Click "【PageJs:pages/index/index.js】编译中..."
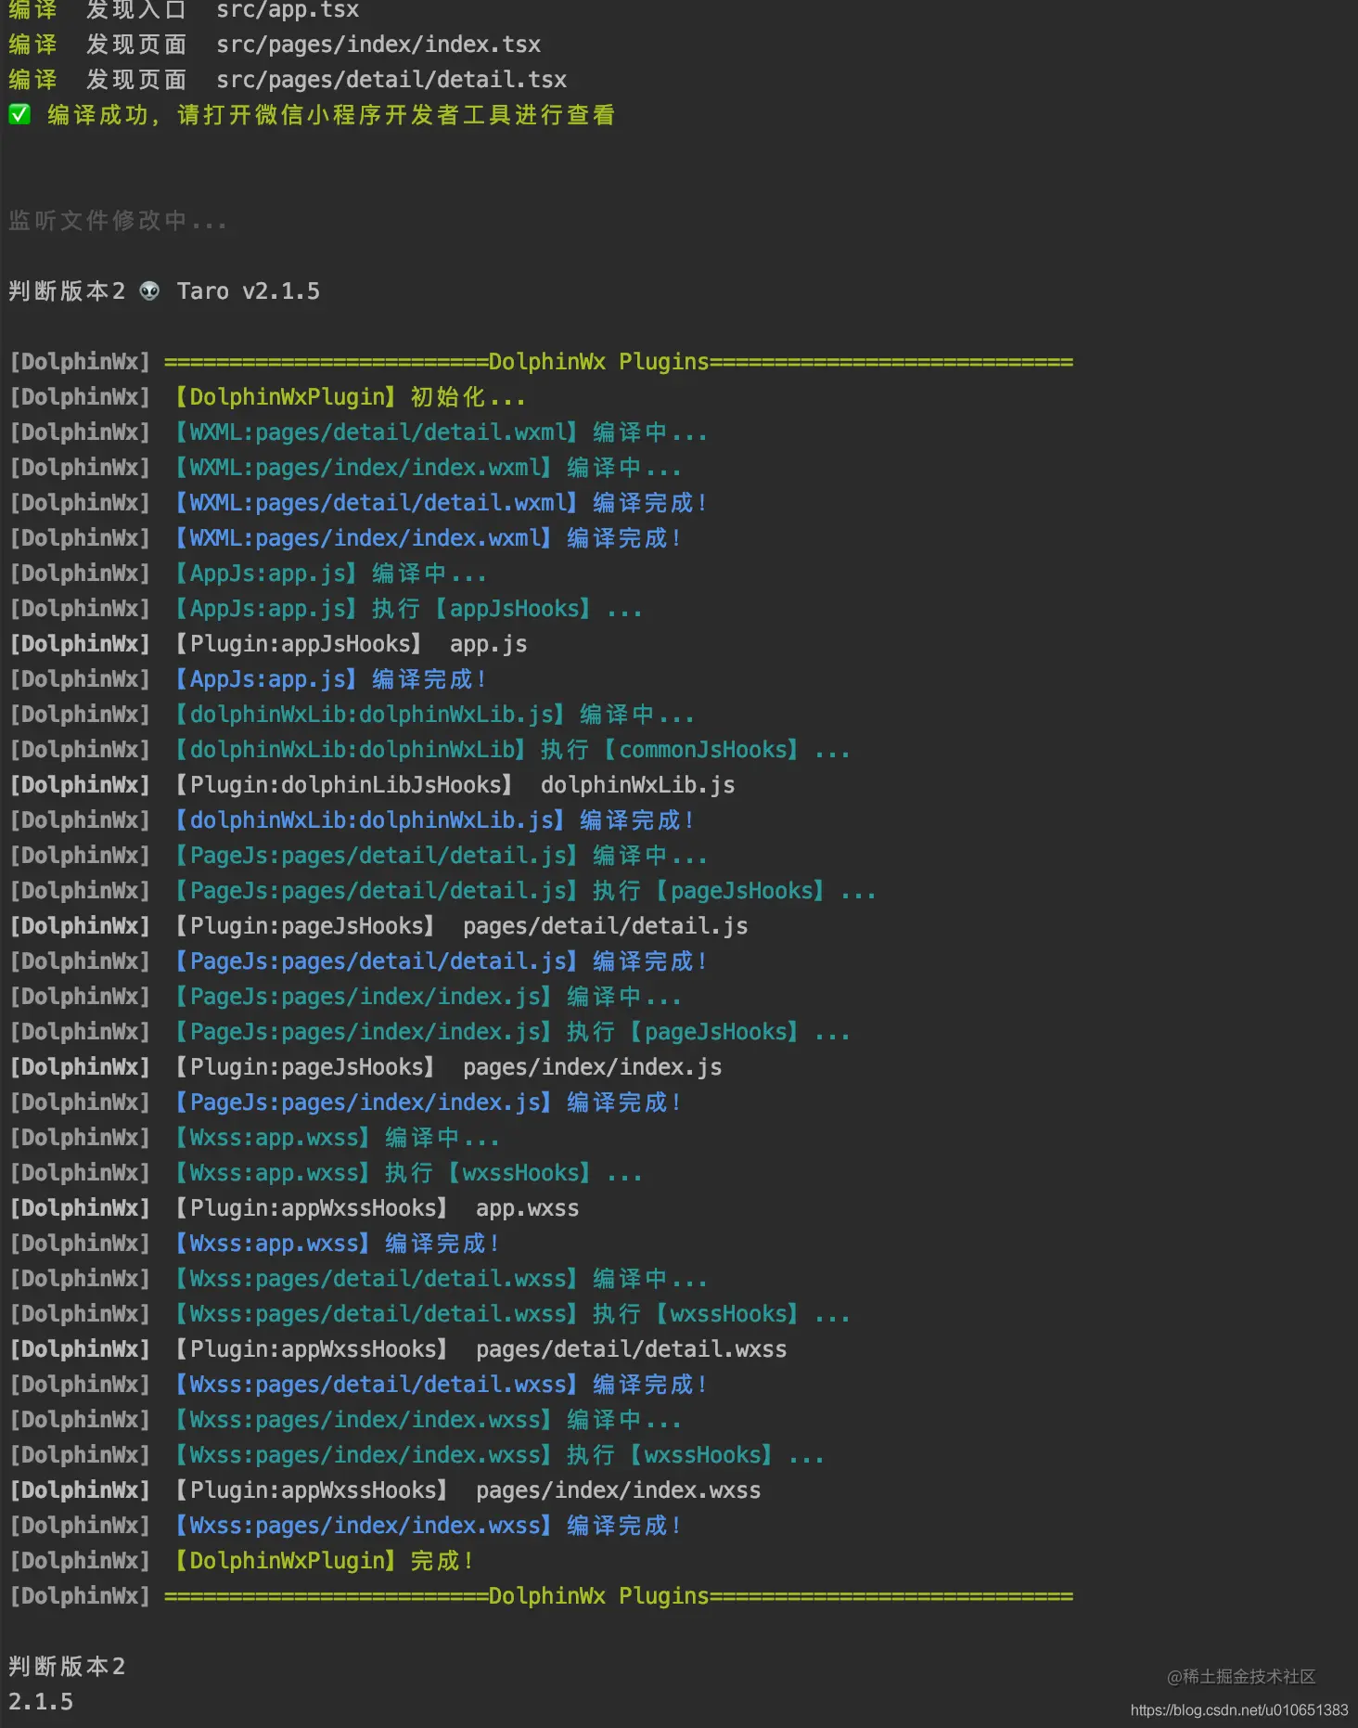This screenshot has width=1358, height=1728. click(429, 997)
